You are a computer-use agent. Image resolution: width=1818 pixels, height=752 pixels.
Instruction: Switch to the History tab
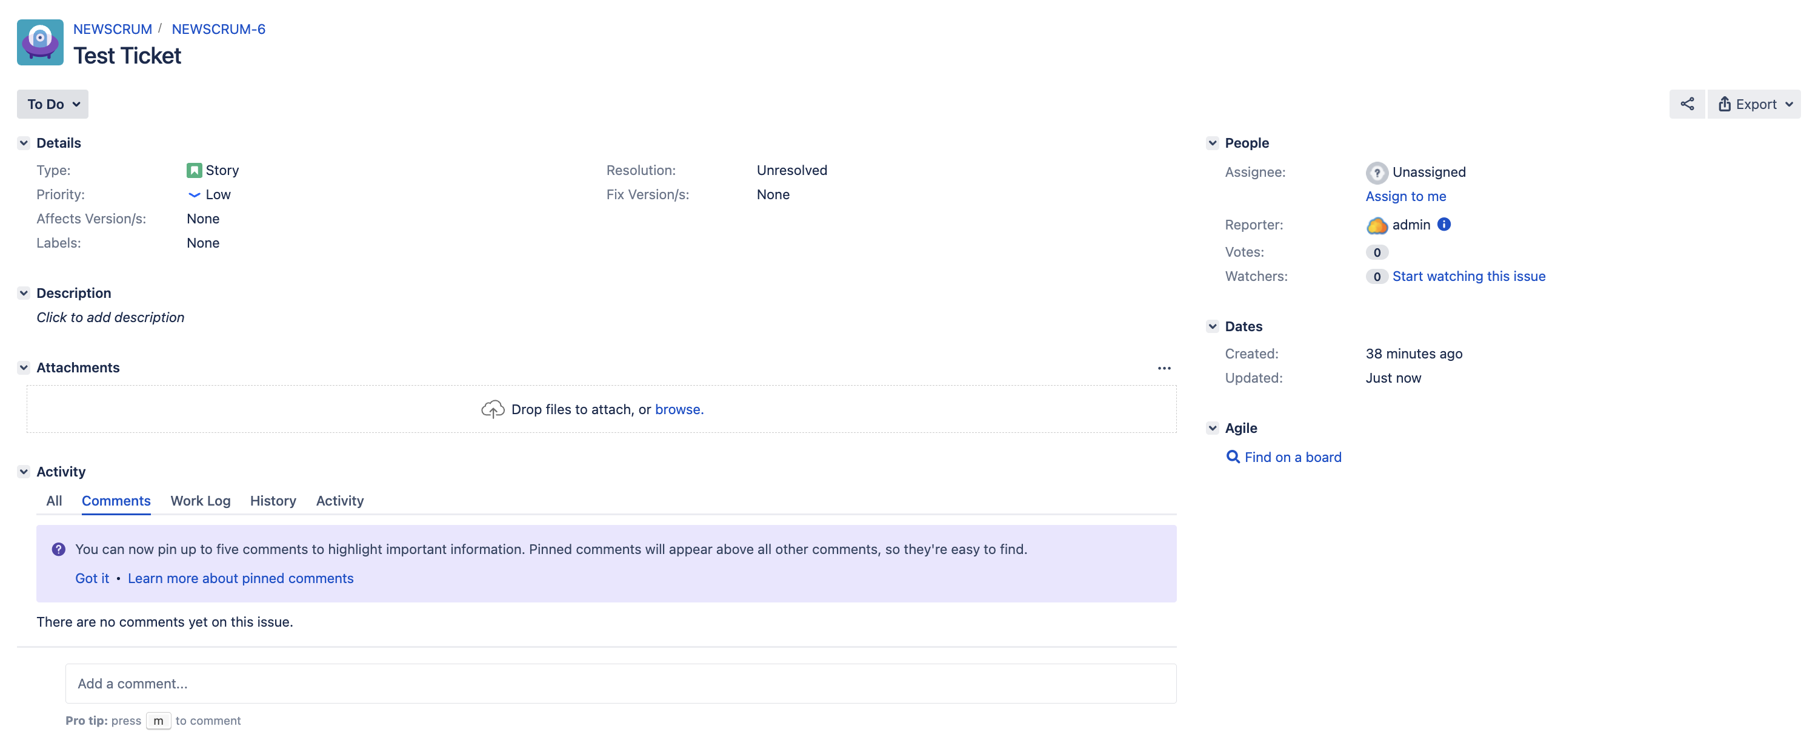coord(273,501)
